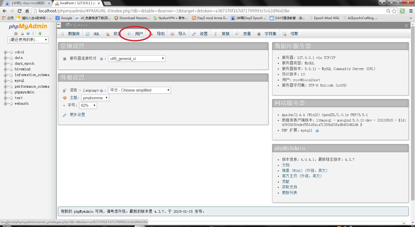Screen dimensions: 415x227
Task: Expand the hivemind database tree node
Action: [5, 69]
